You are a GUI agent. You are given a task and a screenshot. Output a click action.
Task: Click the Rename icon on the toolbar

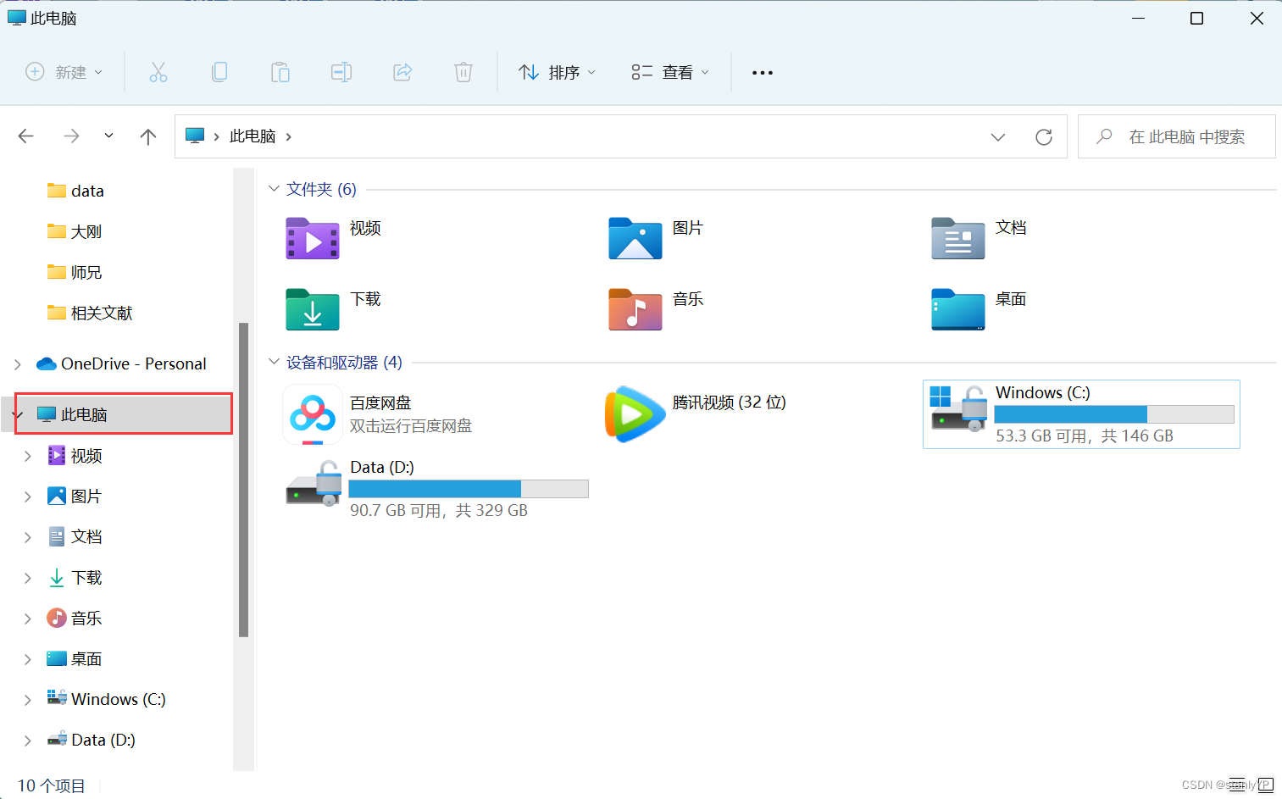[341, 72]
